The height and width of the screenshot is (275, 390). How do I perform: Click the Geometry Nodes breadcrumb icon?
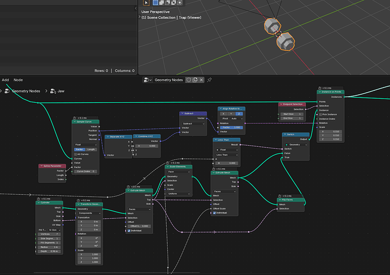click(7, 91)
